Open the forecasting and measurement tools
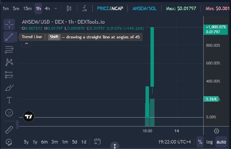Image resolution: width=231 pixels, height=149 pixels. [x=9, y=75]
